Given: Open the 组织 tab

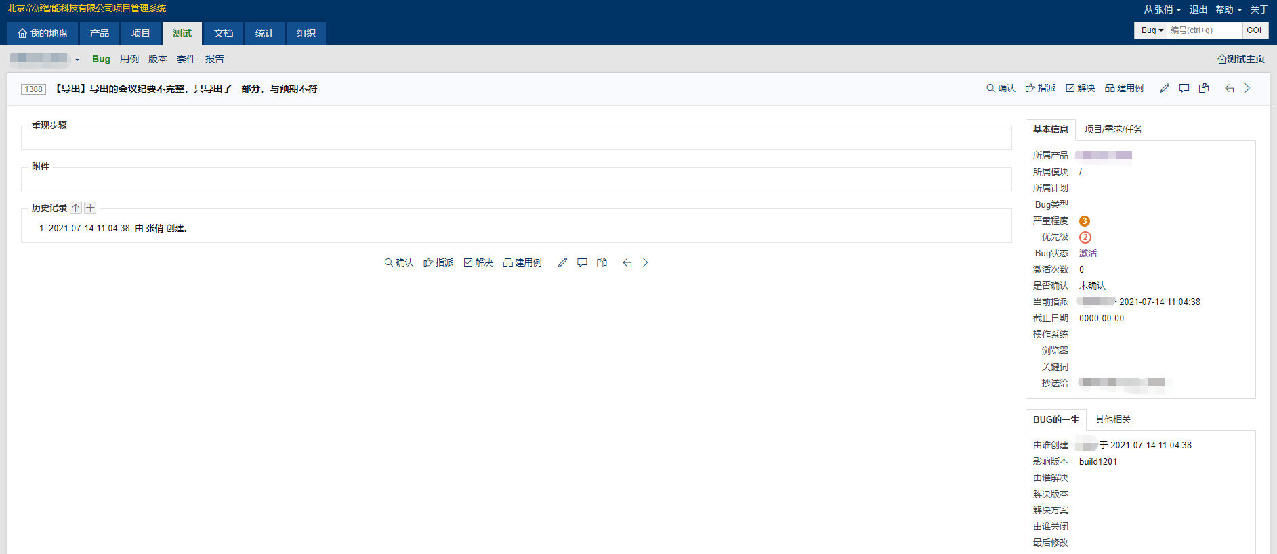Looking at the screenshot, I should pos(306,33).
